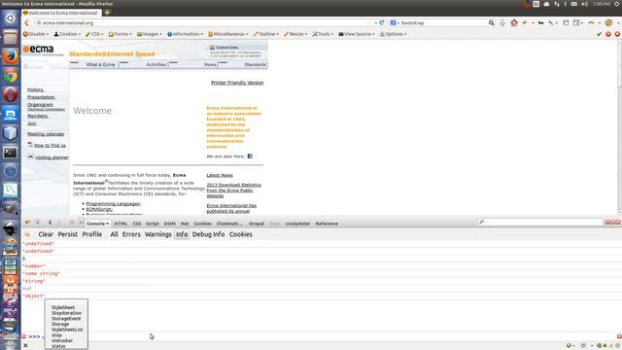Start the console Profile

tap(92, 234)
